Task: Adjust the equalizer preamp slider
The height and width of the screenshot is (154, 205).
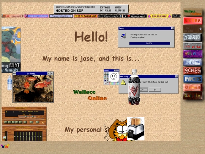Action: coord(6,136)
